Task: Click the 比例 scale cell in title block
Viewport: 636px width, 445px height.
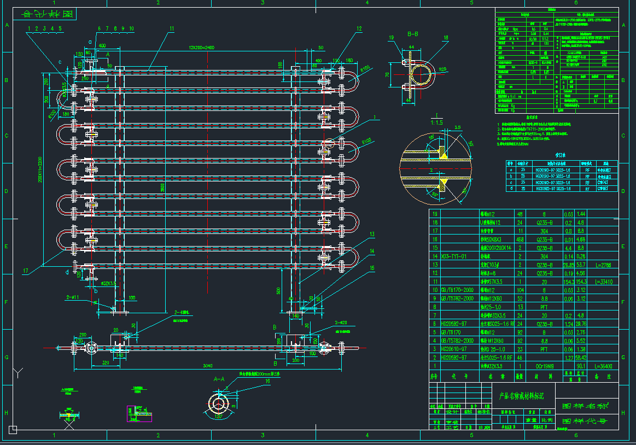Action: (x=547, y=420)
